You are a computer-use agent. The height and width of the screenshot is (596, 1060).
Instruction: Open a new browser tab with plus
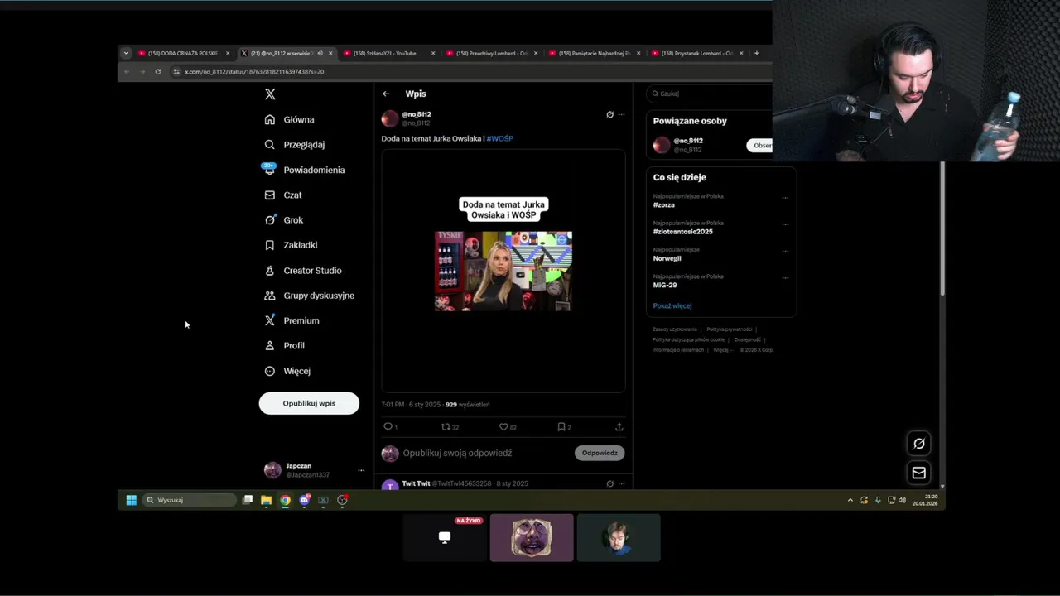coord(756,53)
